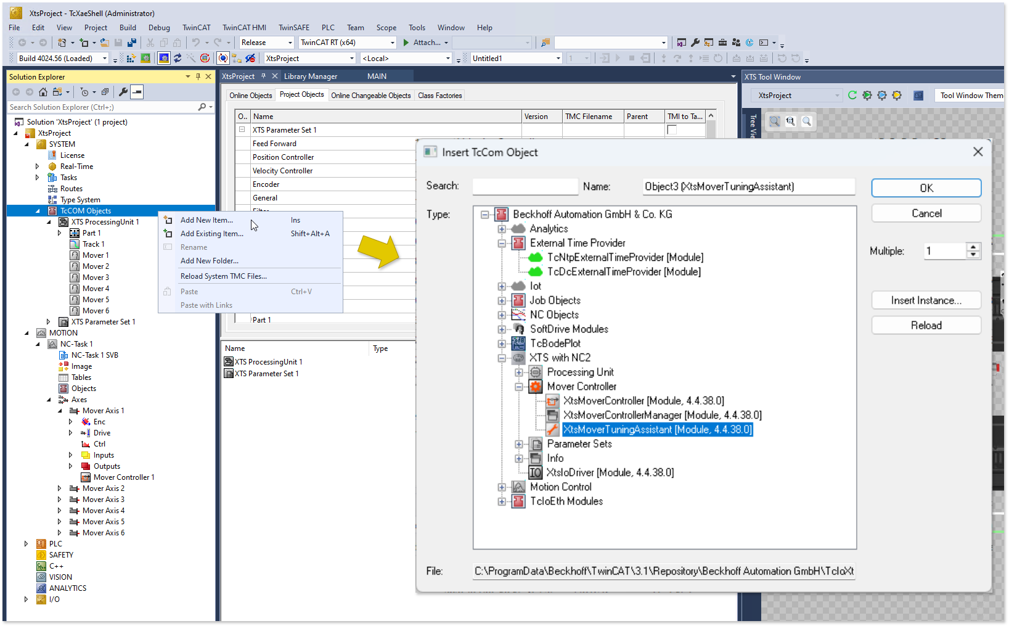Switch to the Online Objects tab
This screenshot has width=1009, height=626.
point(251,96)
